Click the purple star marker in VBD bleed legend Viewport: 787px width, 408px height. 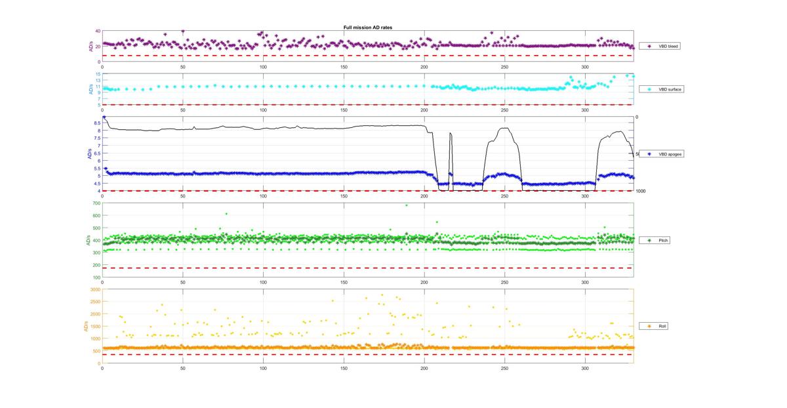click(649, 47)
